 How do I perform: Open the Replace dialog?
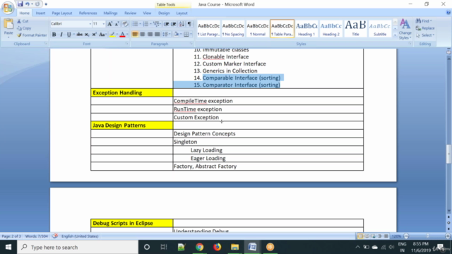[425, 28]
